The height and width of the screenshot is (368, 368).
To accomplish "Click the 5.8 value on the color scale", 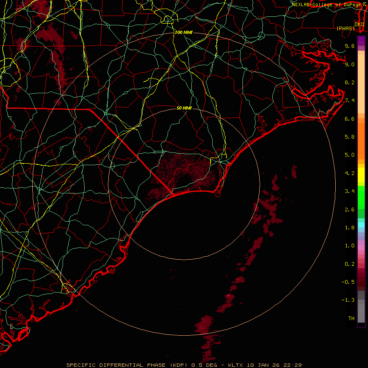I will [350, 137].
